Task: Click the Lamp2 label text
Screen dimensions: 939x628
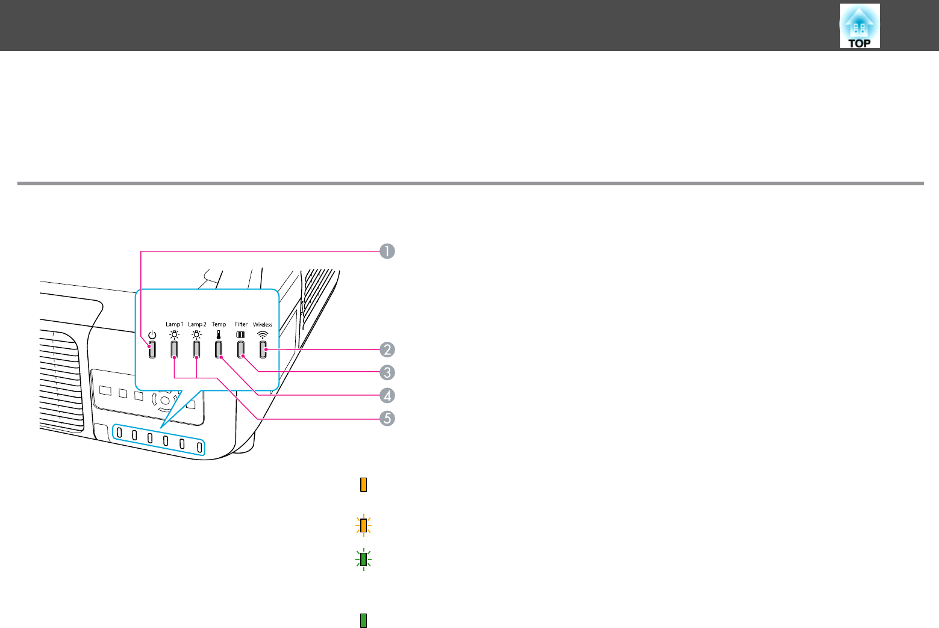Action: pos(197,324)
